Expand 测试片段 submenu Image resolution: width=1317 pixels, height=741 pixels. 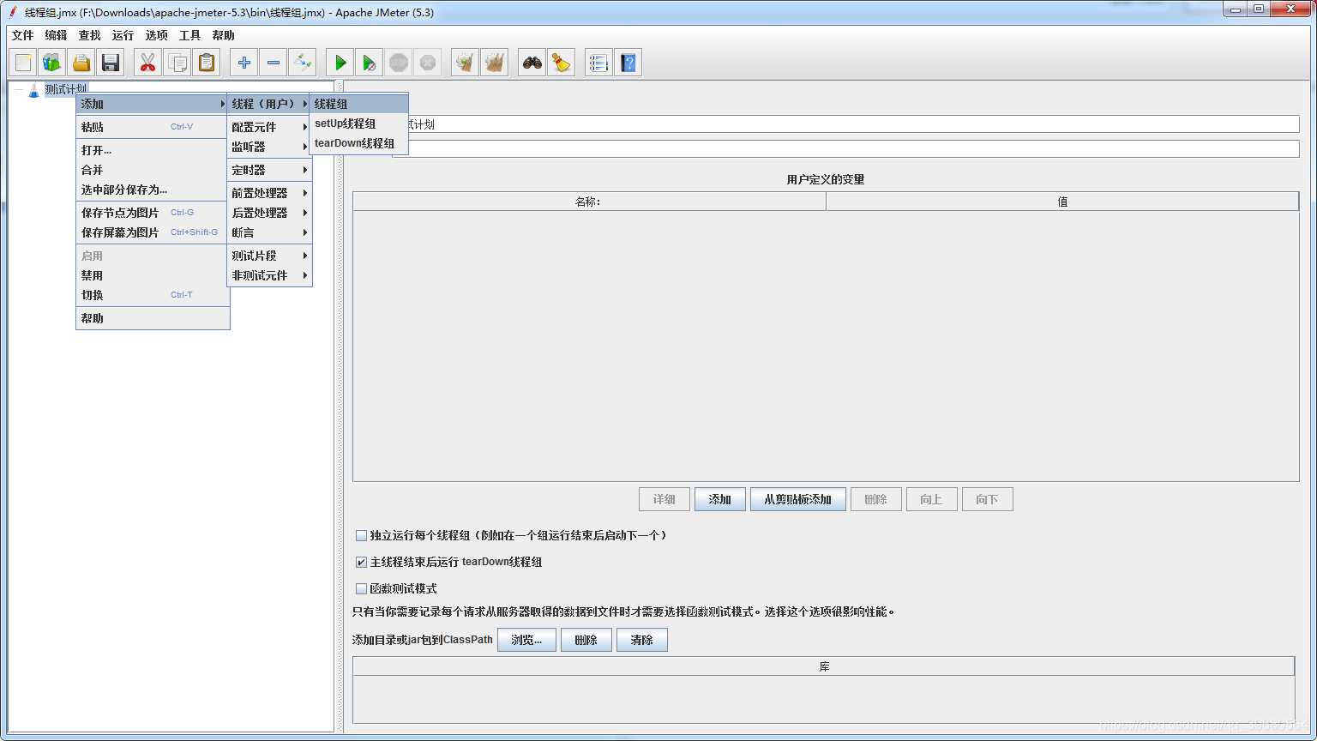tap(269, 256)
